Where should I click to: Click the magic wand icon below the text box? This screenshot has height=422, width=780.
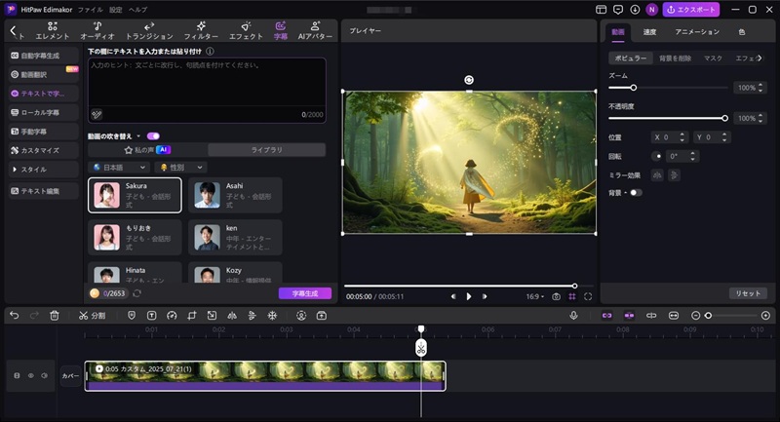click(97, 115)
